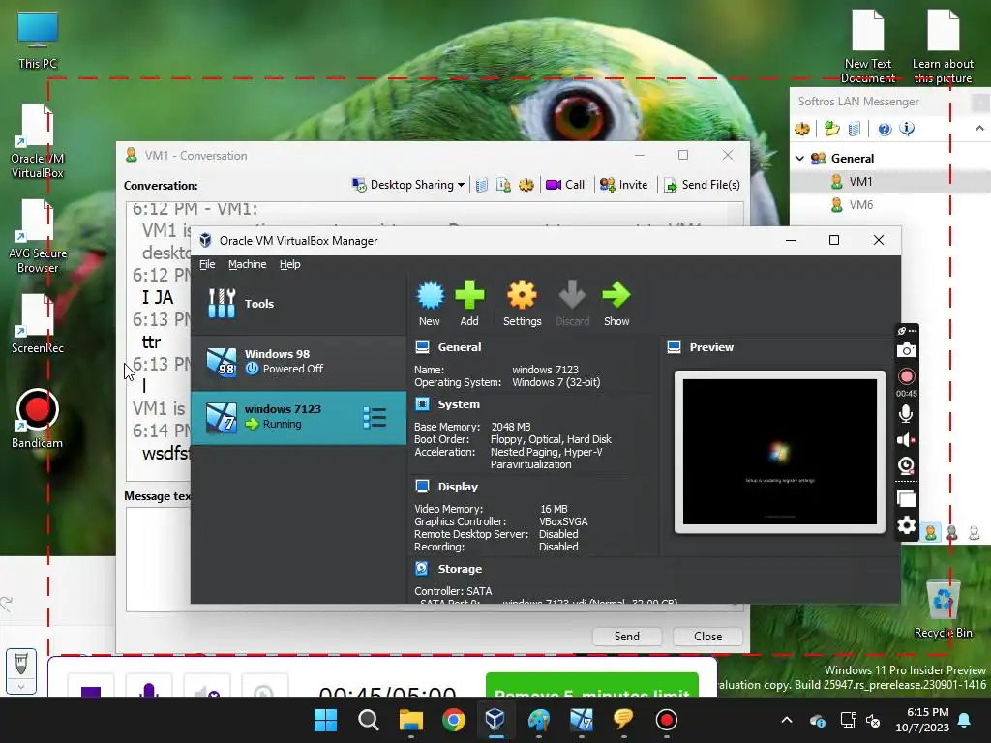Click the Display section header
Viewport: 991px width, 743px height.
tap(458, 487)
